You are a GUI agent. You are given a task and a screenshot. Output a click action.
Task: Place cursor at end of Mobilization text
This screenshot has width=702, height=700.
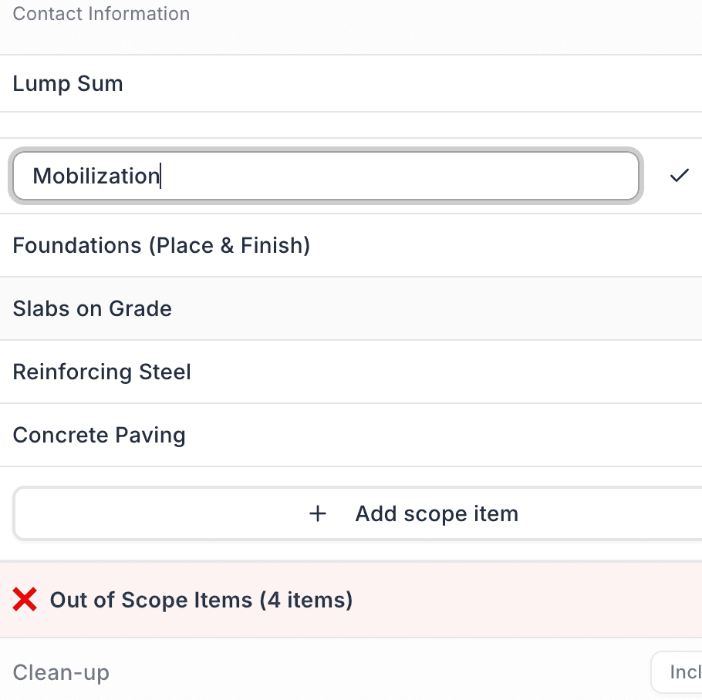click(x=160, y=176)
